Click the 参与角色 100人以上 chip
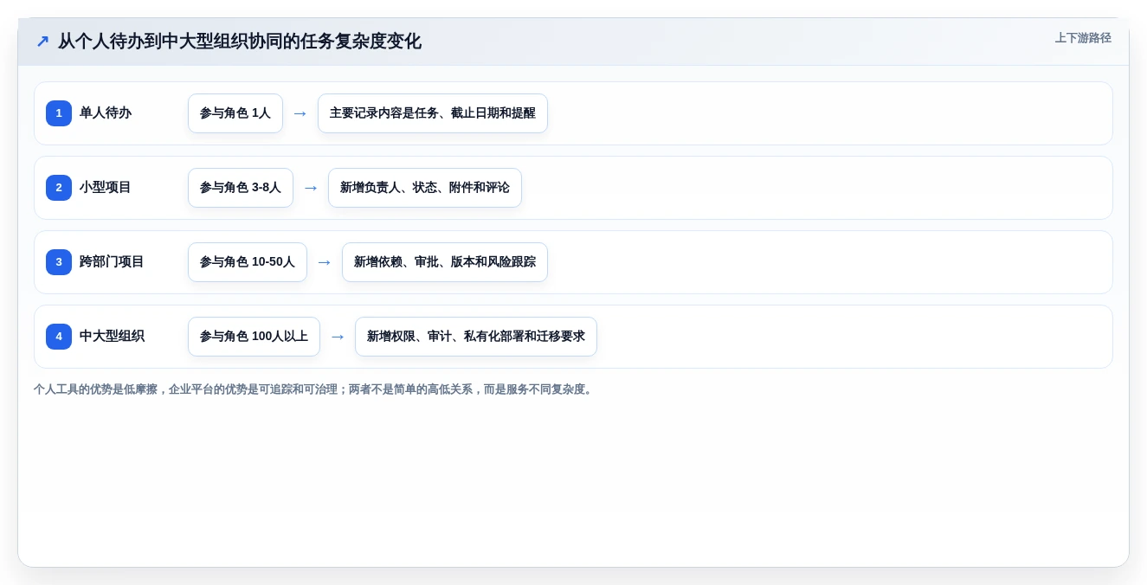 254,337
